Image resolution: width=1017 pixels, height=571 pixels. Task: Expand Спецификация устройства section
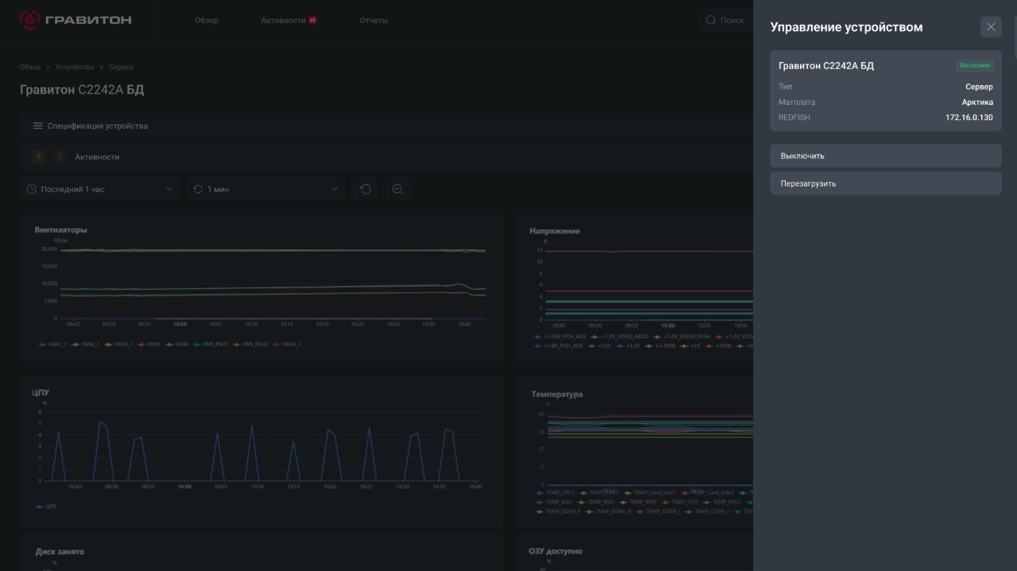tap(386, 125)
